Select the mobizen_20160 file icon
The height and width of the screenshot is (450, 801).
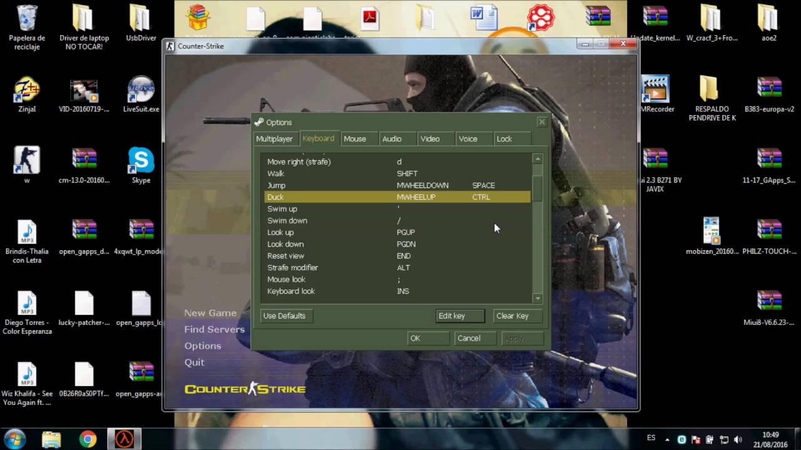(x=712, y=232)
